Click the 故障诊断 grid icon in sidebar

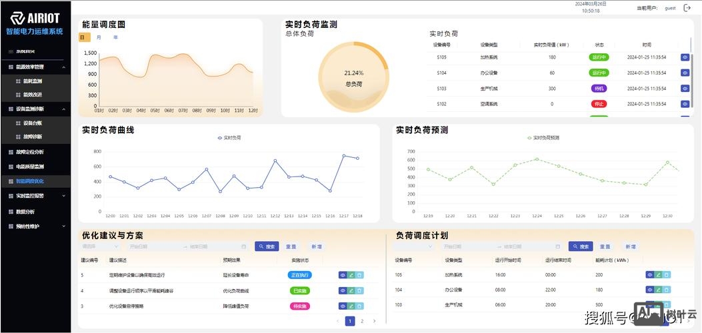tap(18, 137)
